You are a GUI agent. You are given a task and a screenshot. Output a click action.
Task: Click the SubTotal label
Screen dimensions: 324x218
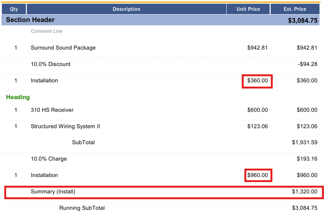[x=83, y=142]
